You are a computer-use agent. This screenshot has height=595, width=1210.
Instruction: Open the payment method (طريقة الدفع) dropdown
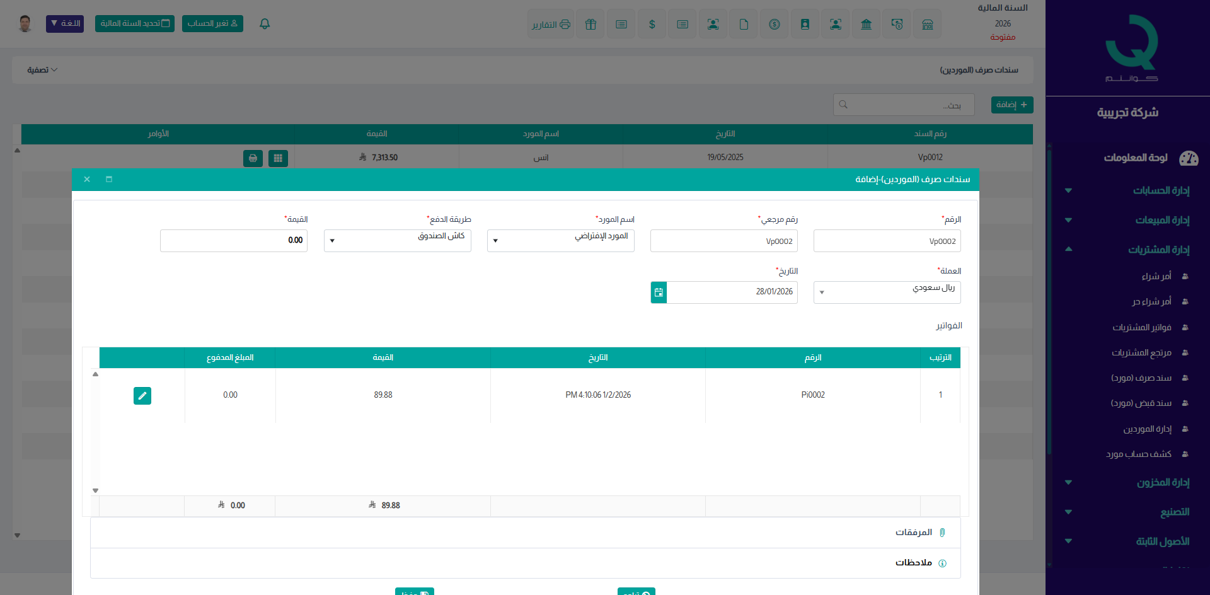coord(397,241)
